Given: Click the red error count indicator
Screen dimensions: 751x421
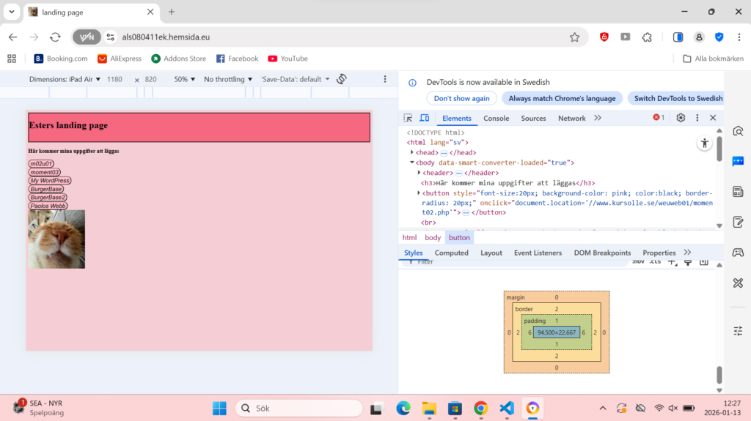Looking at the screenshot, I should click(x=659, y=118).
